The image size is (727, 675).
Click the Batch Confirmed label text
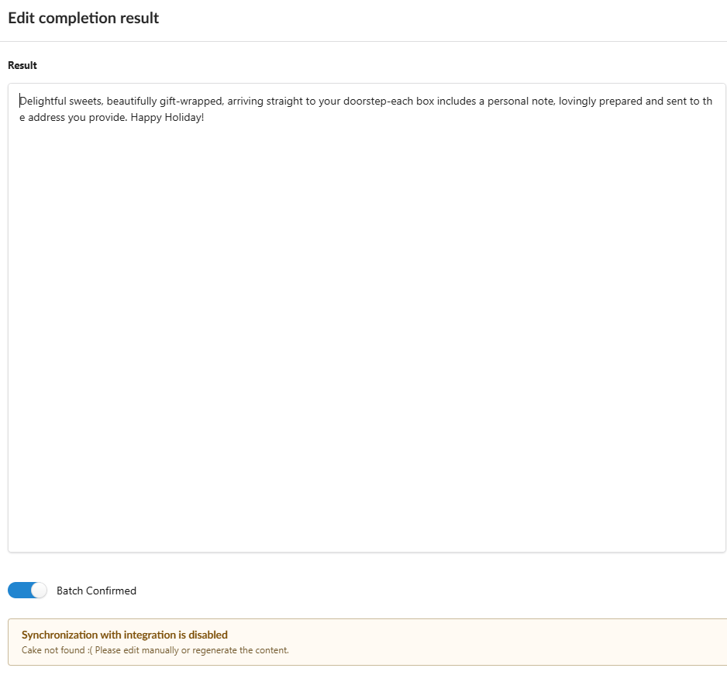[x=96, y=591]
